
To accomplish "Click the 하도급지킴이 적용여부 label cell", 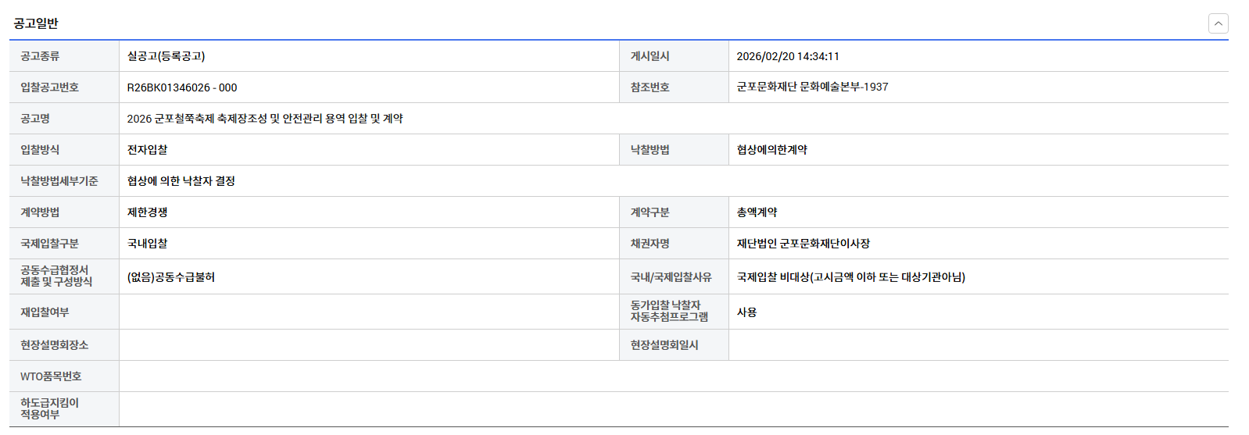I will coord(49,408).
